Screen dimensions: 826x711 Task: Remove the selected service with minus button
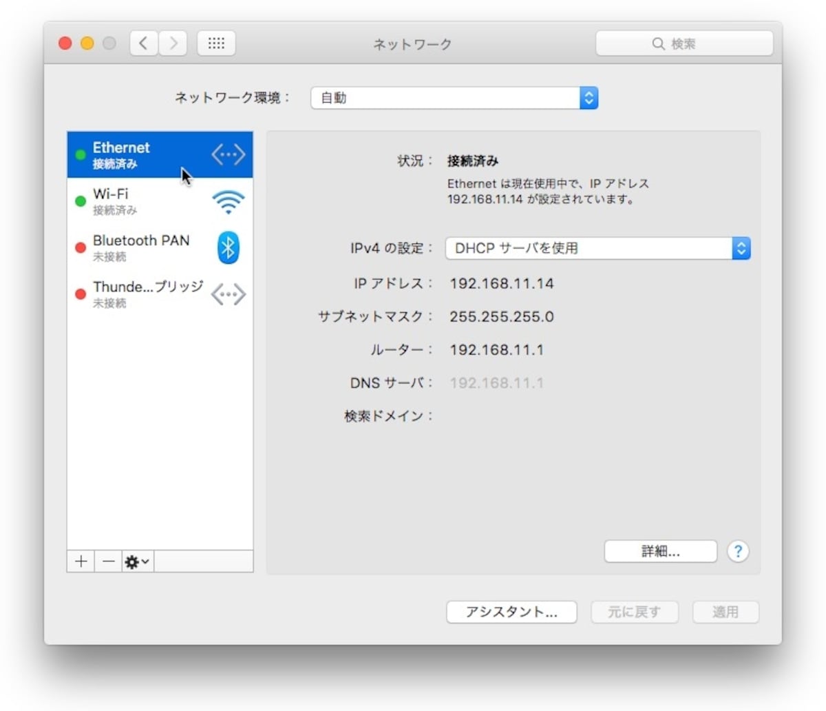108,561
